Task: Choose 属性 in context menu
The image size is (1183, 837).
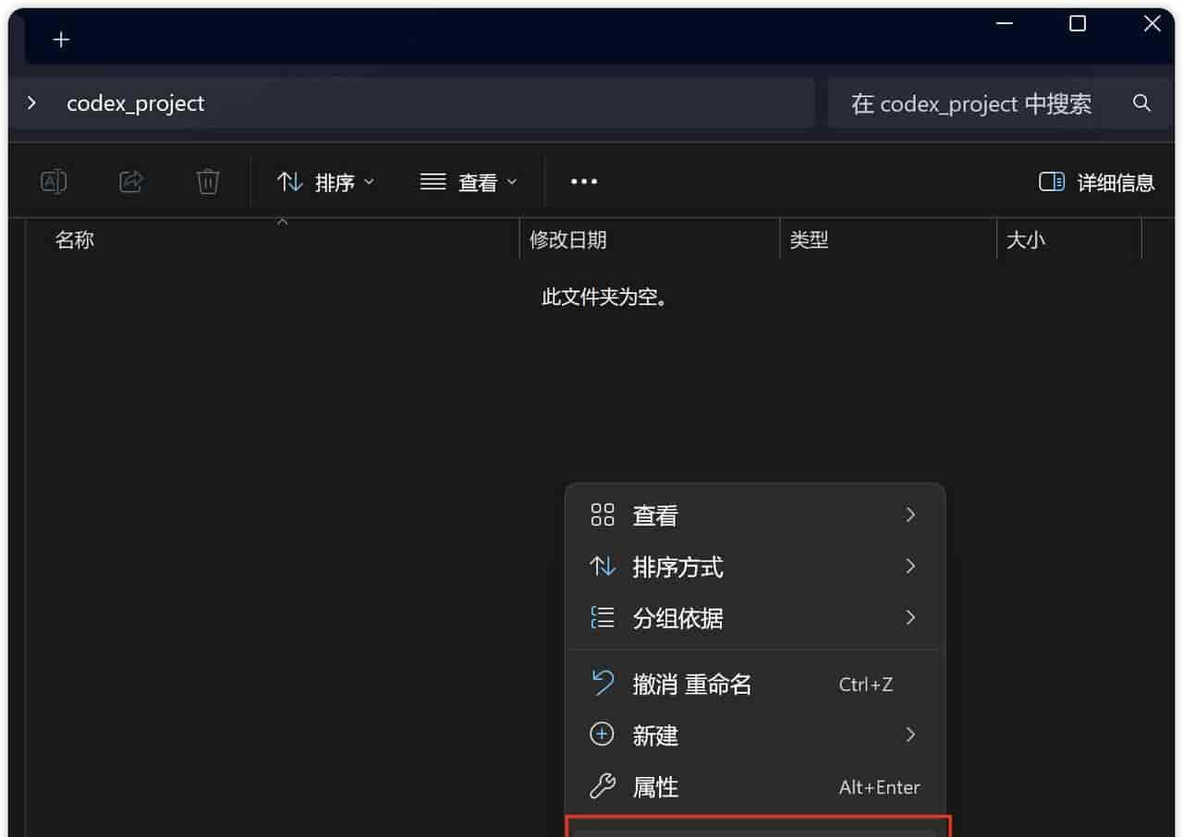Action: coord(755,787)
